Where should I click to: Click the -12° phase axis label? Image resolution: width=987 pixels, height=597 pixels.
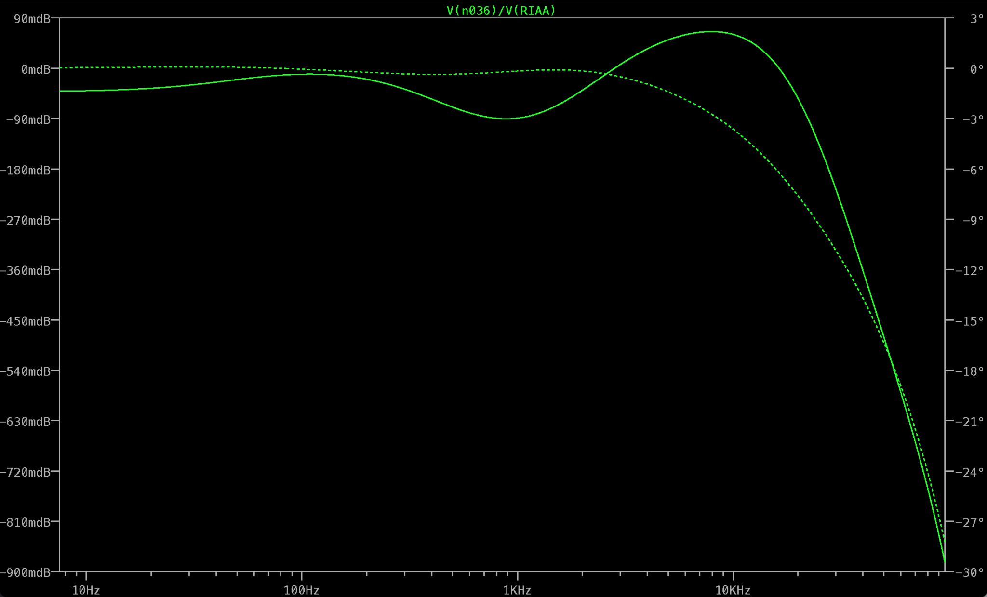970,271
